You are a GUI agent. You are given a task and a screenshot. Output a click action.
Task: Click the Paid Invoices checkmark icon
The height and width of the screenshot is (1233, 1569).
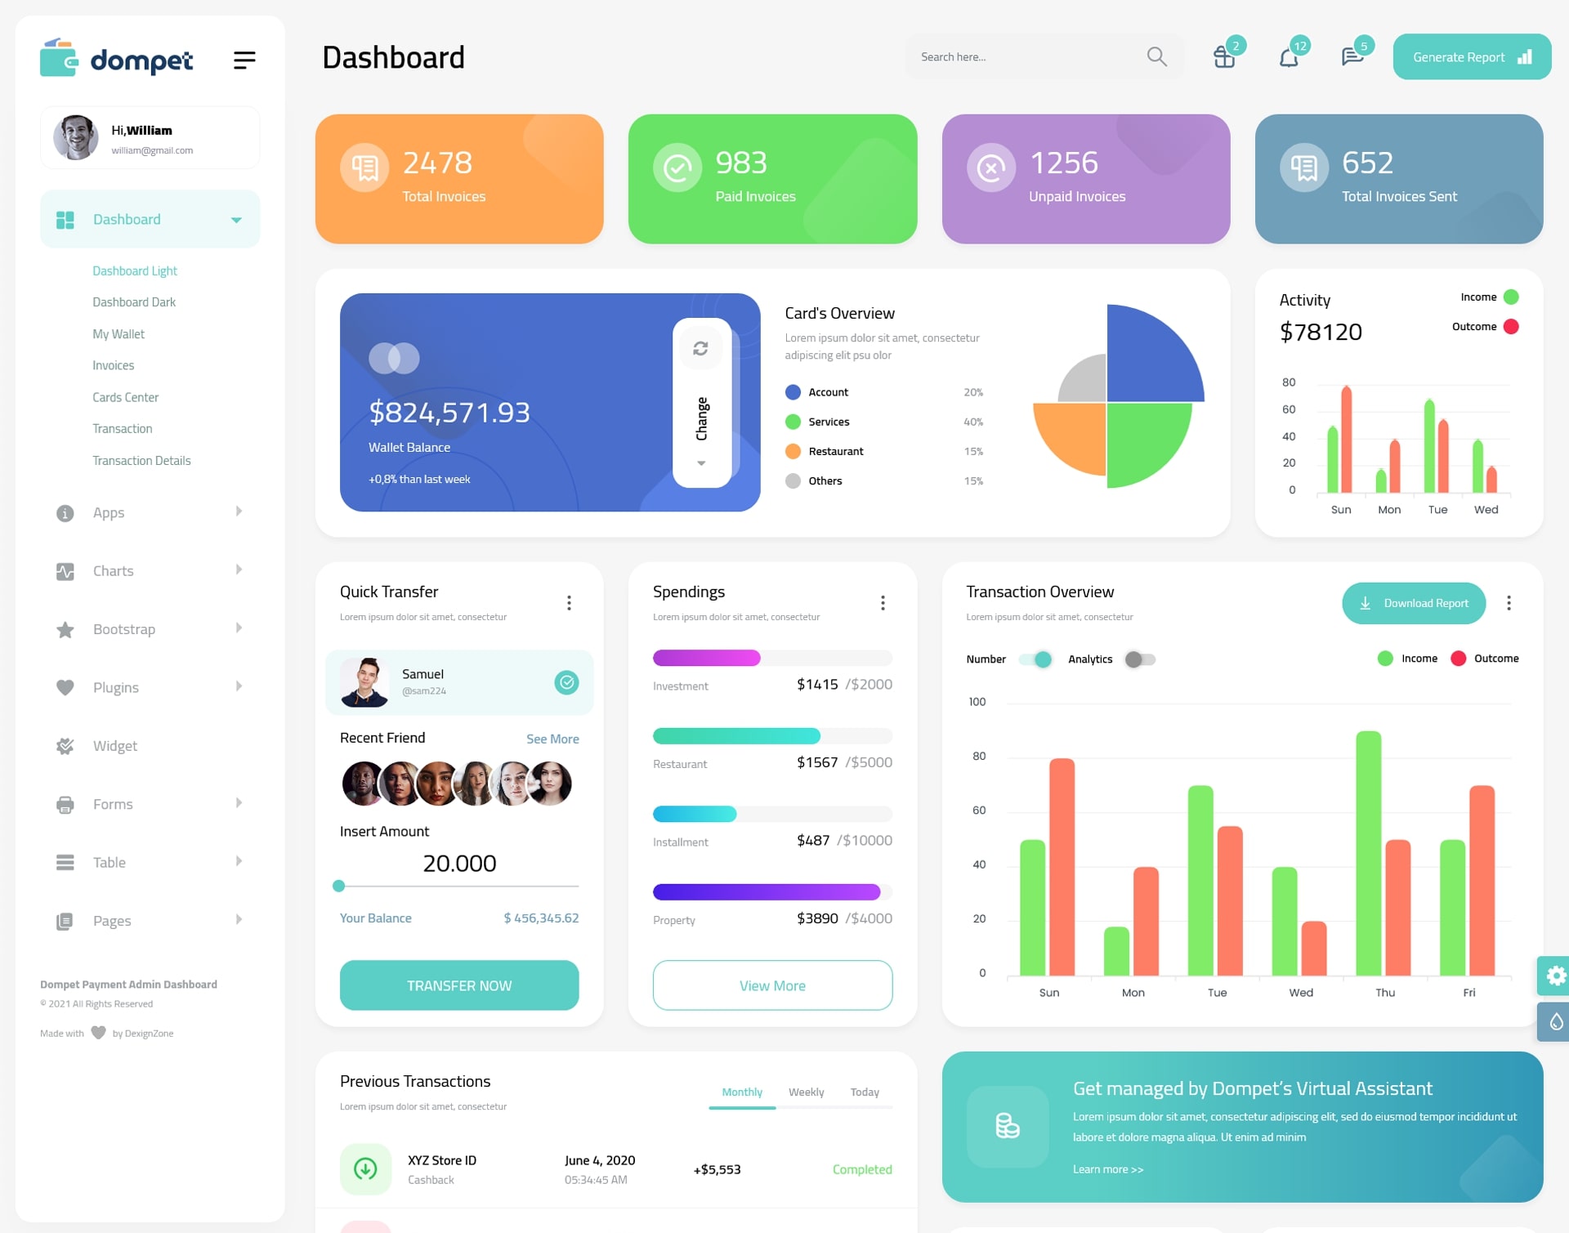(x=675, y=169)
